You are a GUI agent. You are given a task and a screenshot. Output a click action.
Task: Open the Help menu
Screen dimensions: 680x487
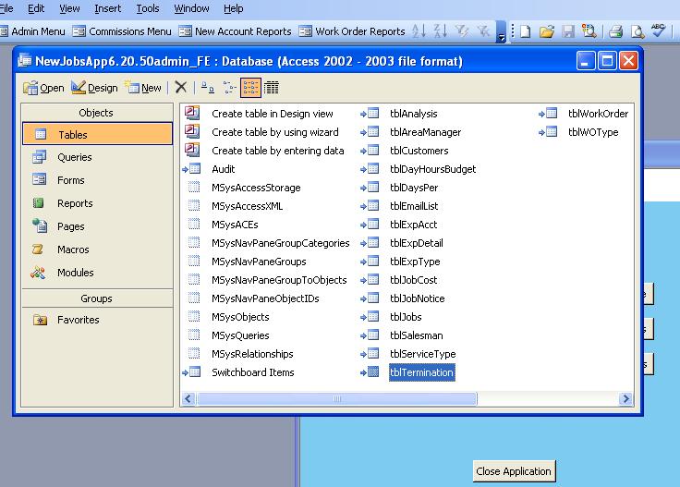234,8
